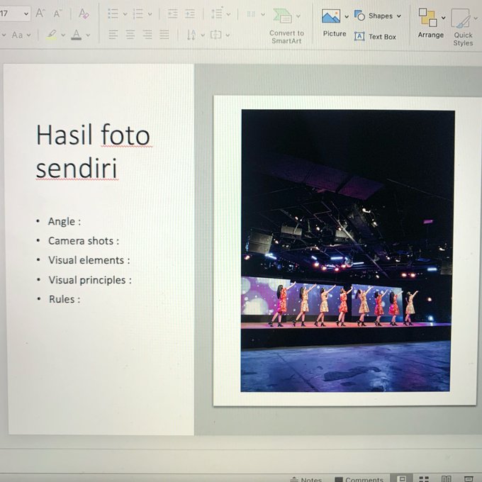Click the 'Rules :' bullet line
The image size is (482, 482).
point(64,299)
